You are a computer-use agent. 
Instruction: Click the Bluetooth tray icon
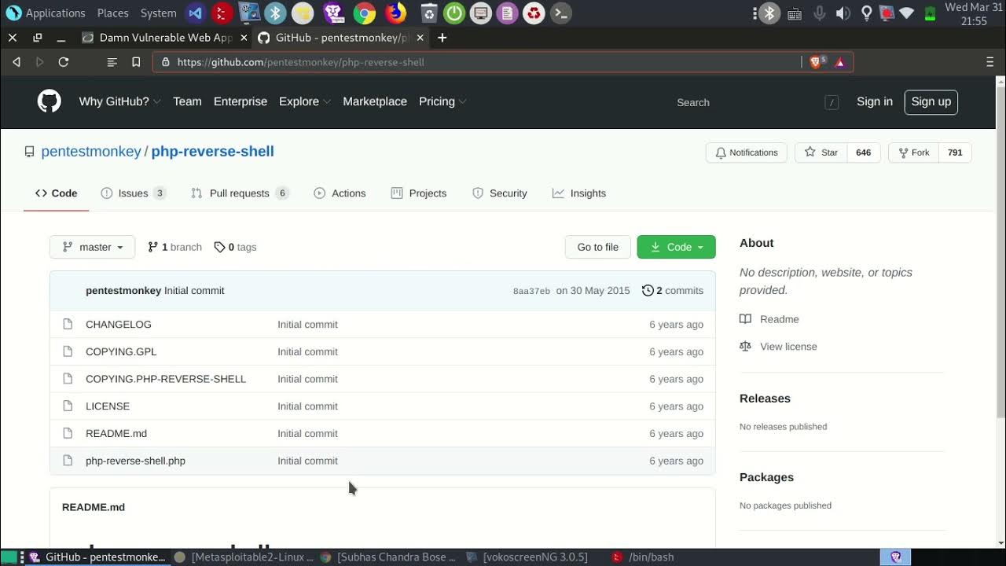click(x=769, y=13)
